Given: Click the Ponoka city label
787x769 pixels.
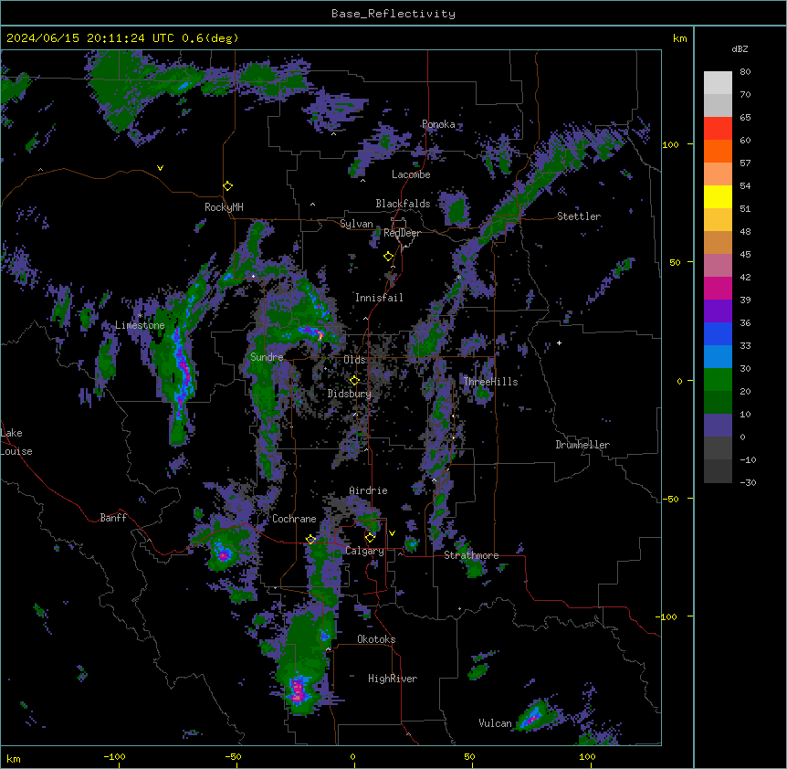Looking at the screenshot, I should [x=438, y=124].
